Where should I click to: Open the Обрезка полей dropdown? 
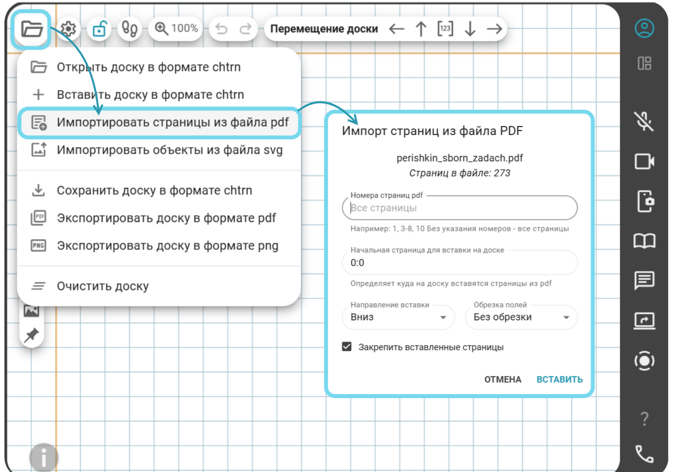pos(521,317)
